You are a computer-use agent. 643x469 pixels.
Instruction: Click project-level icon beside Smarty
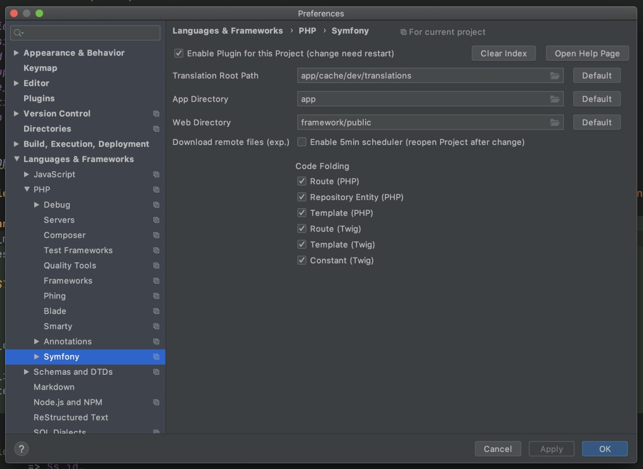coord(156,327)
